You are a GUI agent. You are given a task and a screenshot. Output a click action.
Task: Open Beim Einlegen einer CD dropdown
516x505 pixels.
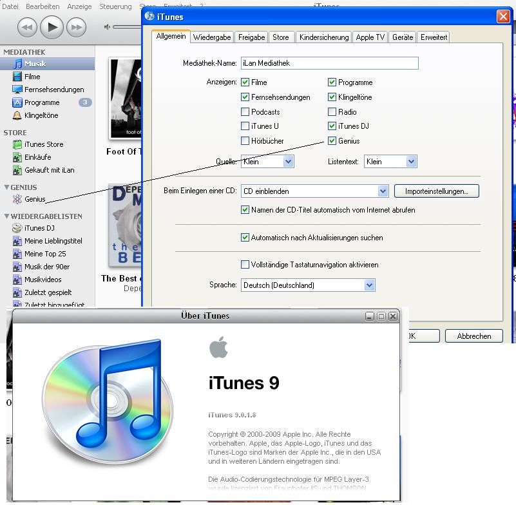click(314, 191)
